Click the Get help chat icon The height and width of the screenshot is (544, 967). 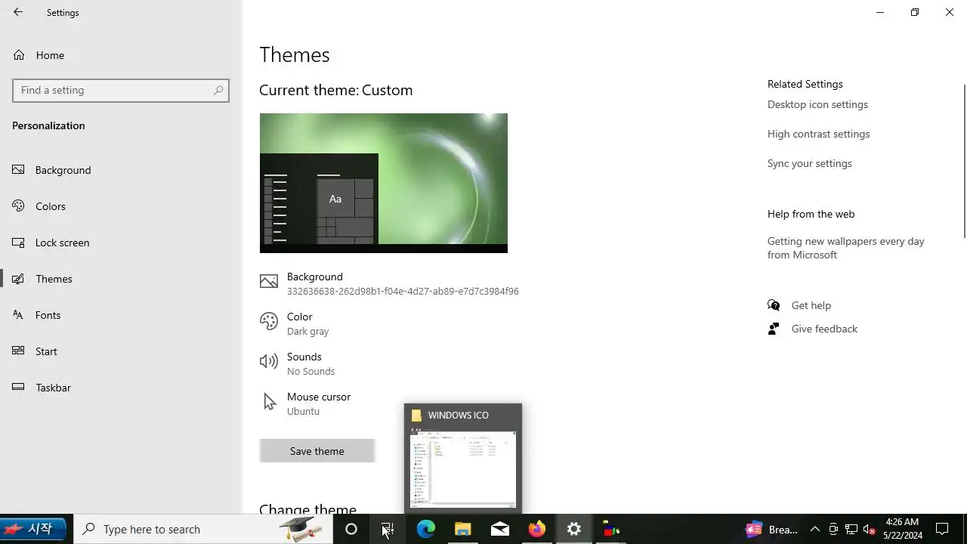pyautogui.click(x=774, y=305)
